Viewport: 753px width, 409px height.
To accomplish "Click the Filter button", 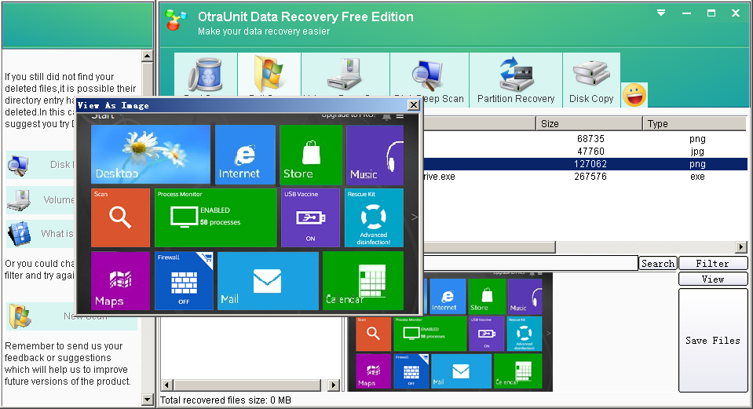I will (713, 263).
